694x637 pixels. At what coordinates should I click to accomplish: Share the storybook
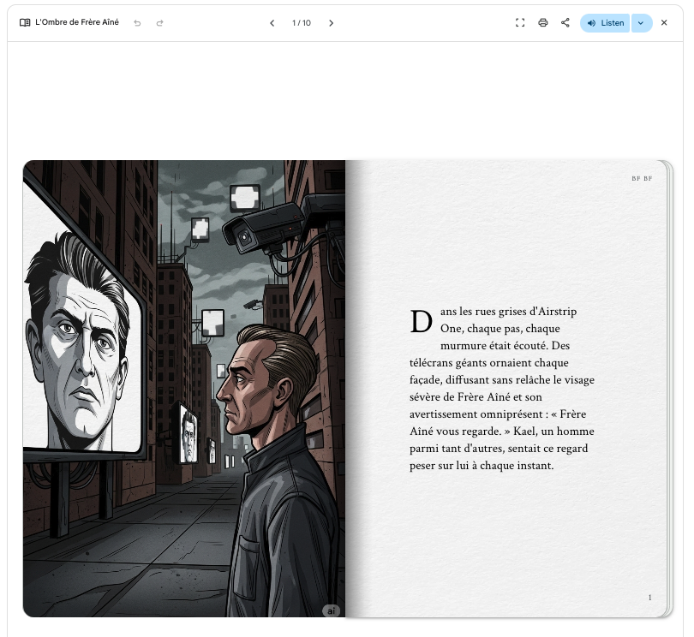(565, 23)
